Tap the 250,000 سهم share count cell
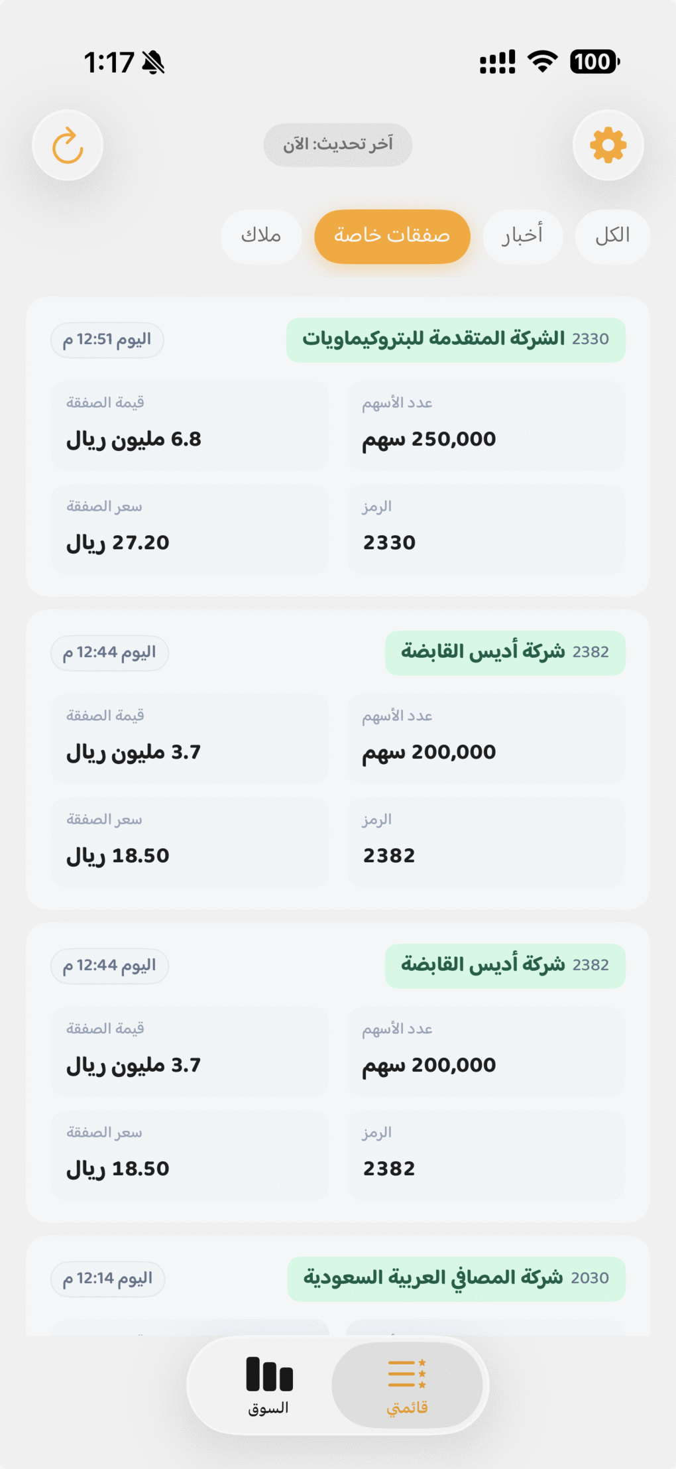Image resolution: width=676 pixels, height=1469 pixels. tap(486, 426)
